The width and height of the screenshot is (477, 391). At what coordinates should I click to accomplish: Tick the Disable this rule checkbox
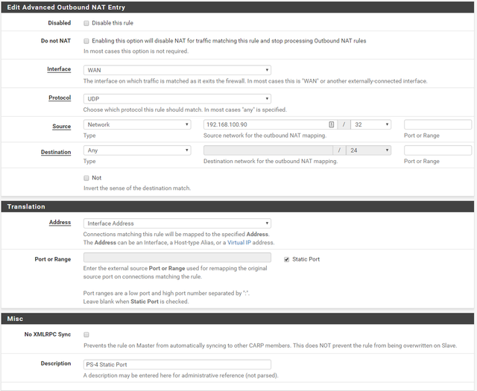click(x=86, y=23)
